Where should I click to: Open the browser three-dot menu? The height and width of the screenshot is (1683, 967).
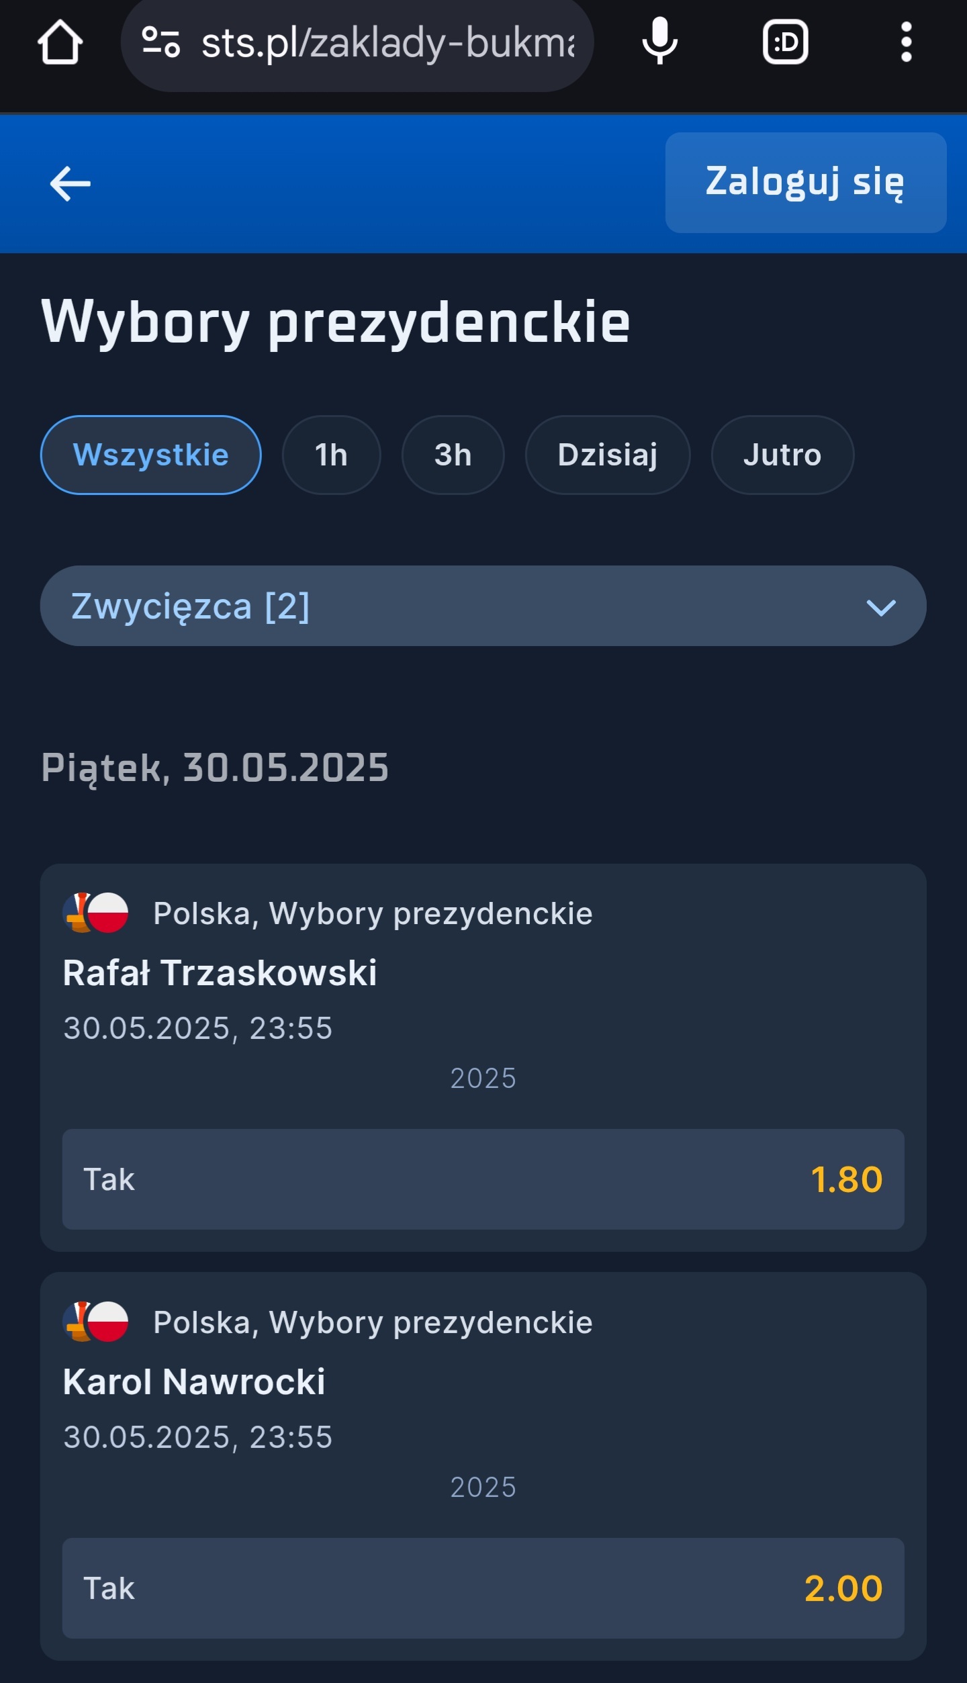pyautogui.click(x=906, y=42)
